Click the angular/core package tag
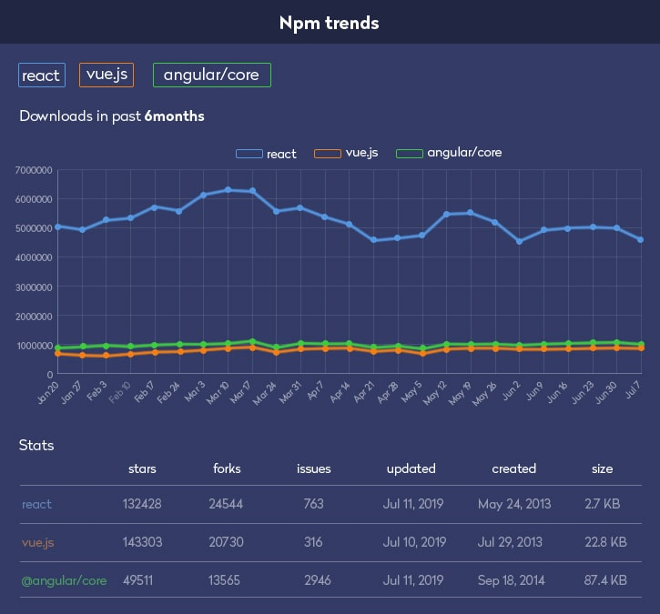The image size is (660, 614). point(211,75)
